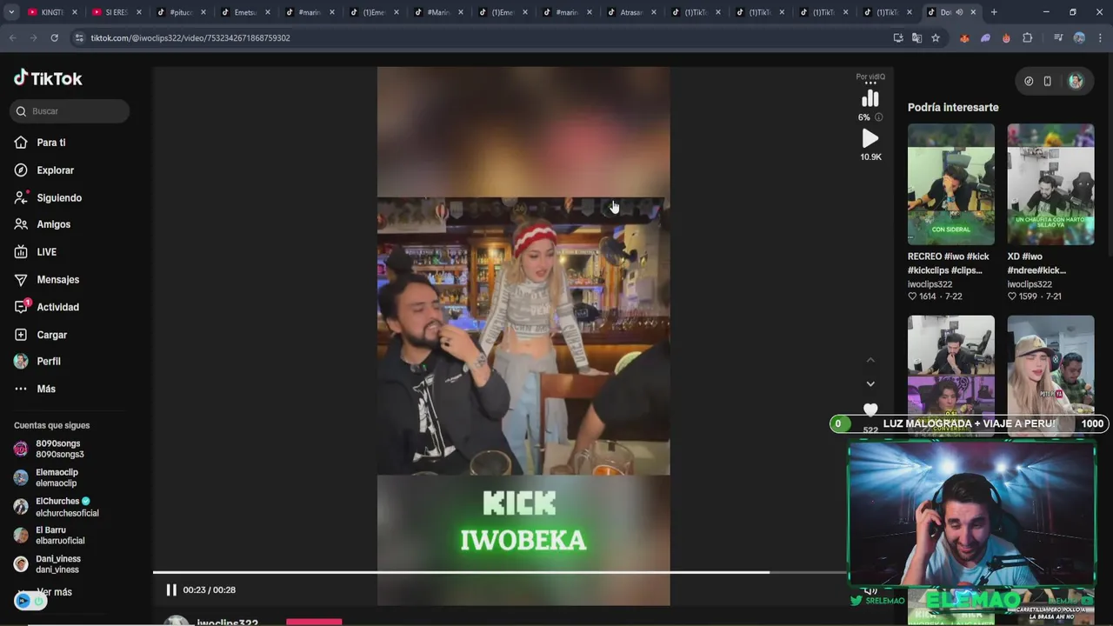This screenshot has width=1113, height=626.
Task: Open the Chrome three-dot menu
Action: point(1099,38)
